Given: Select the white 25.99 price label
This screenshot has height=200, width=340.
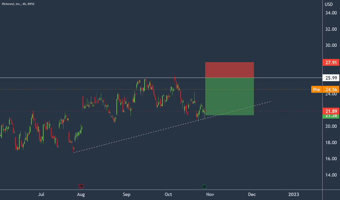Looking at the screenshot, I should [x=331, y=78].
